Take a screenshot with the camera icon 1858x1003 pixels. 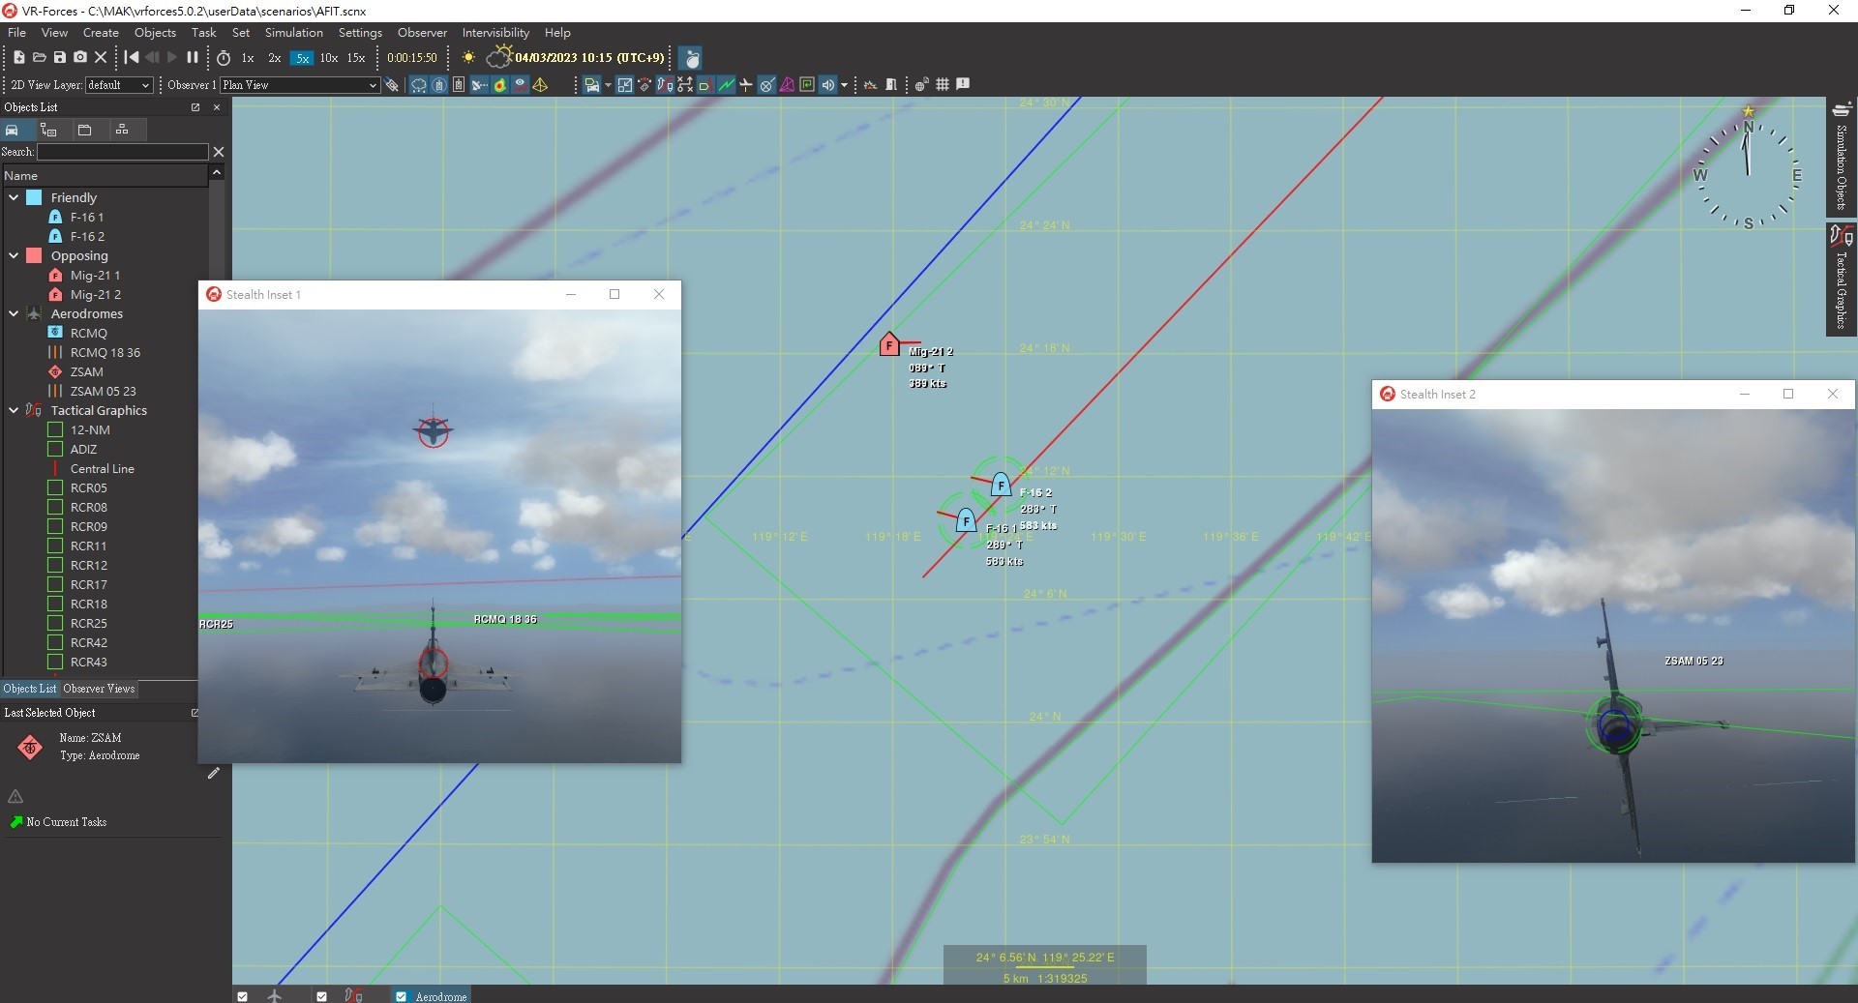tap(80, 58)
